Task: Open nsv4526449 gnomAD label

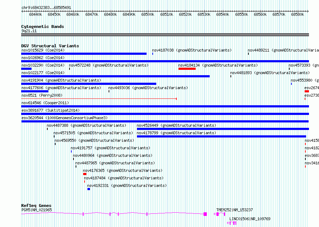Action: [x=176, y=125]
